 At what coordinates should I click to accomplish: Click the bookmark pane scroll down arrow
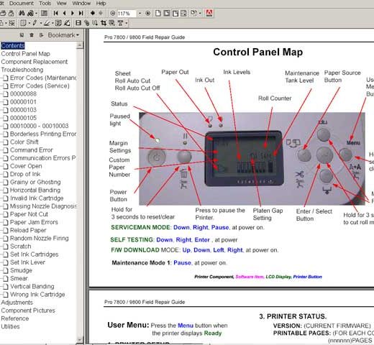point(80,339)
